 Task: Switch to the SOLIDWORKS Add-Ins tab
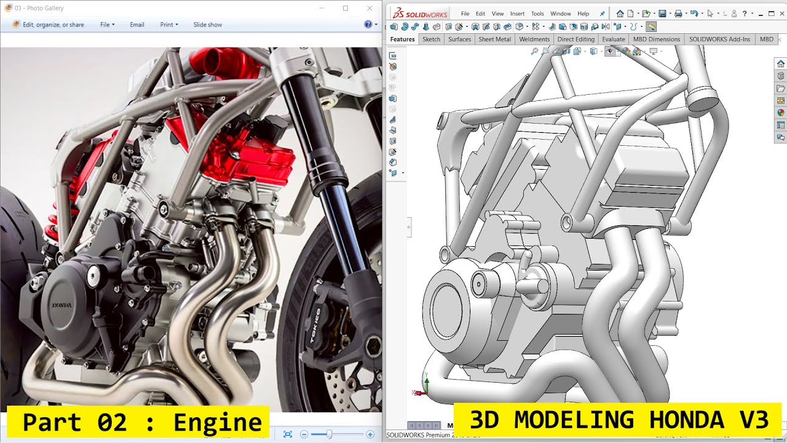719,39
